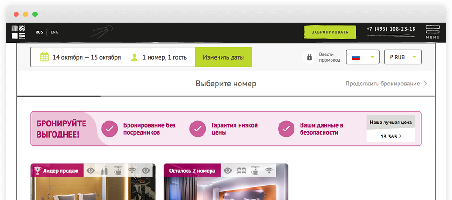The width and height of the screenshot is (452, 200).
Task: Click the bottles amenity icon on first room
Action: (105, 170)
